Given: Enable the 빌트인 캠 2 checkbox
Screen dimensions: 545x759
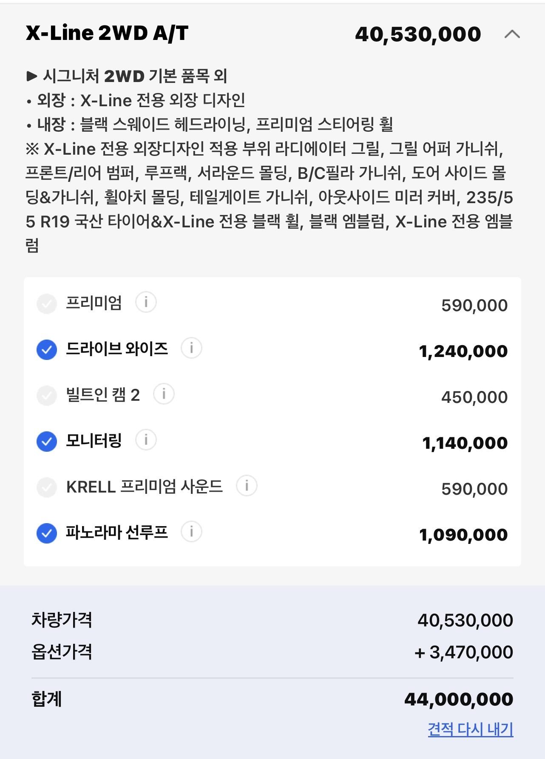Looking at the screenshot, I should pyautogui.click(x=47, y=396).
